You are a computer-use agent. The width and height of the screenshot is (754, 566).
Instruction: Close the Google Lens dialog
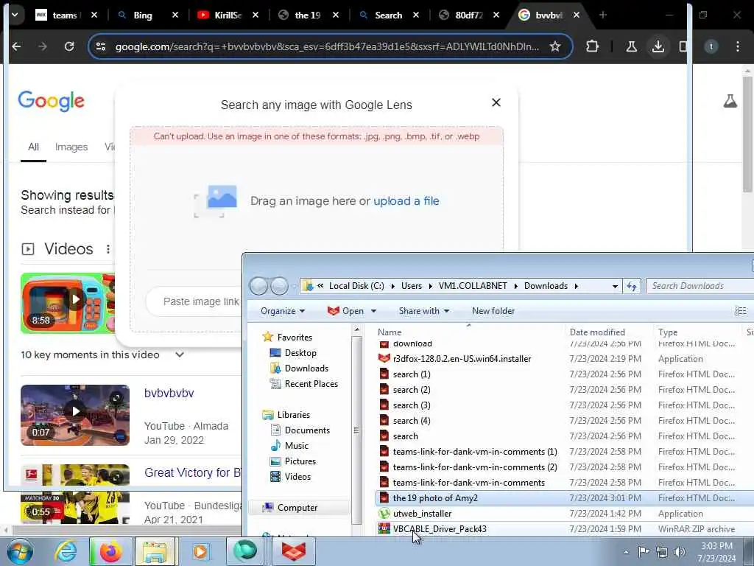coord(496,102)
